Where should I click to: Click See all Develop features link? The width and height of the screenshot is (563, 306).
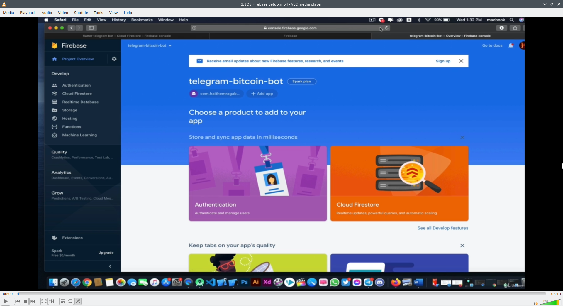pyautogui.click(x=443, y=228)
